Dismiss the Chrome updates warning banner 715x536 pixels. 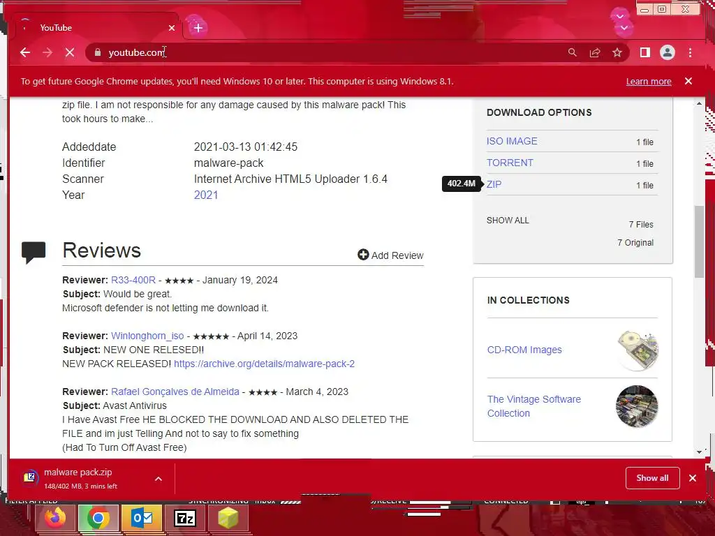point(688,81)
